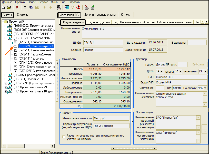
Task: Select Газоснабжение (05-2/11) in the tree
Action: [x=35, y=54]
